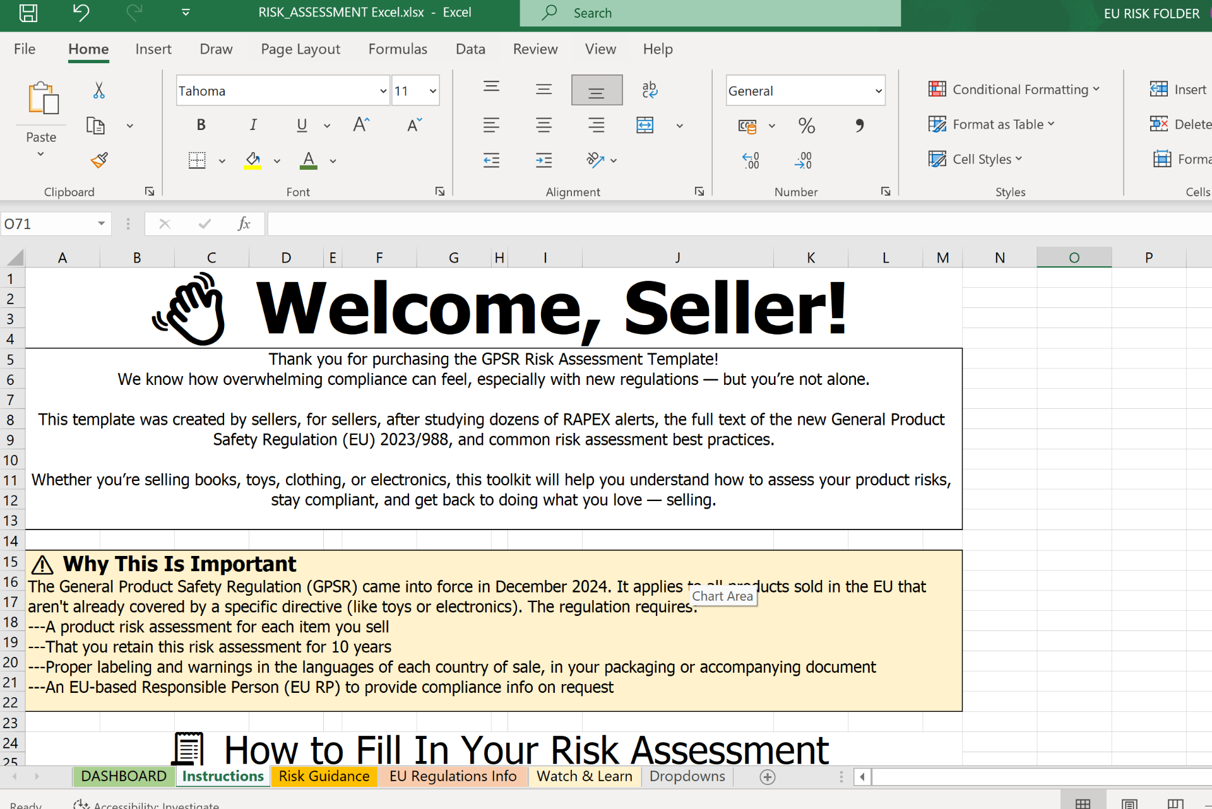Open Conditional Formatting

click(x=1013, y=90)
